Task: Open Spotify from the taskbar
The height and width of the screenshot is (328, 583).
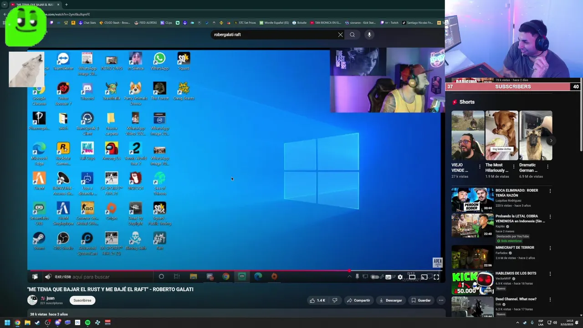Action: [x=87, y=323]
